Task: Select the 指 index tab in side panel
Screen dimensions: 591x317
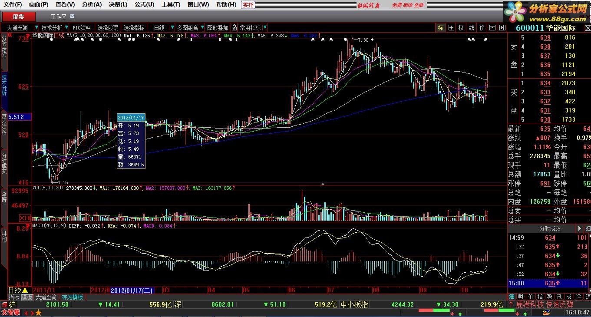Action: tap(540, 297)
